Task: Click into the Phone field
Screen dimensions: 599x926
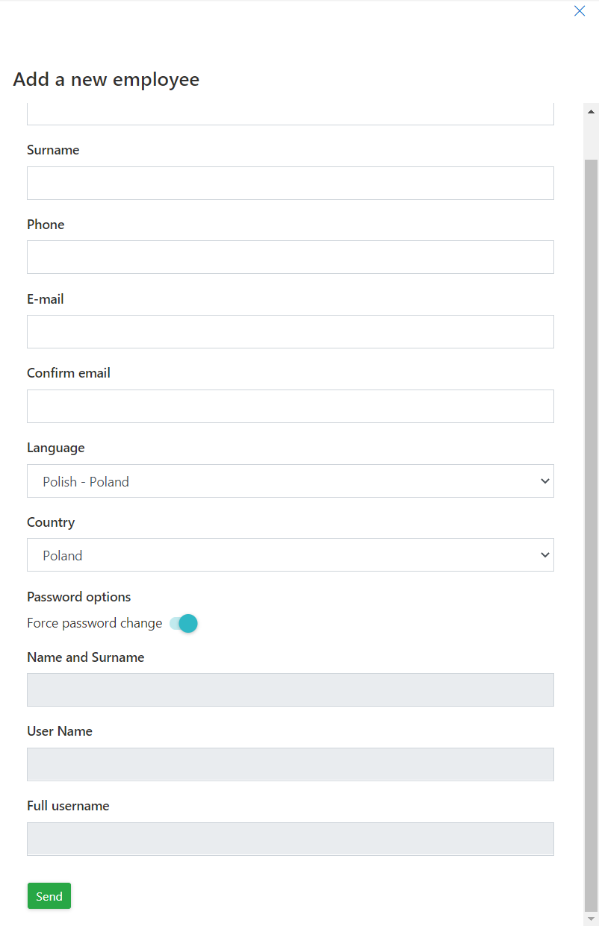Action: point(290,257)
